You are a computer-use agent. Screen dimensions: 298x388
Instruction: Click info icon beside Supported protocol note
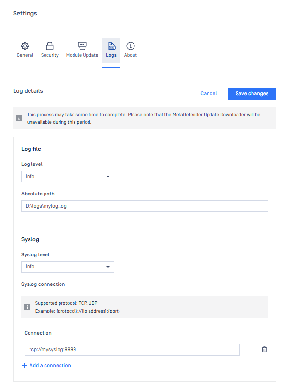tap(27, 307)
